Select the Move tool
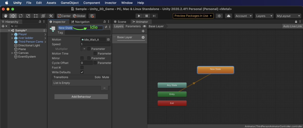The width and height of the screenshot is (303, 128). click(x=13, y=16)
